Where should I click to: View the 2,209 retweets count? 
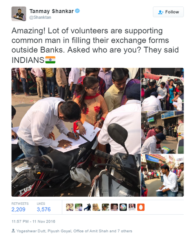point(18,209)
